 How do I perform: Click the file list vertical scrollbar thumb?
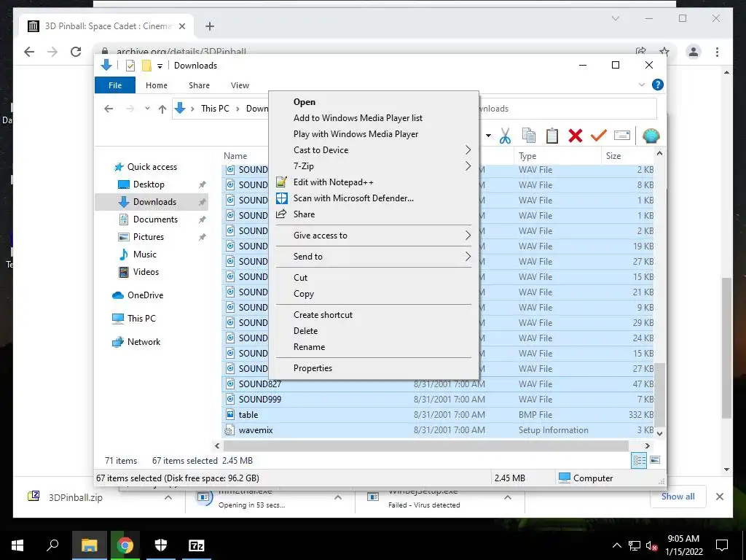(659, 394)
